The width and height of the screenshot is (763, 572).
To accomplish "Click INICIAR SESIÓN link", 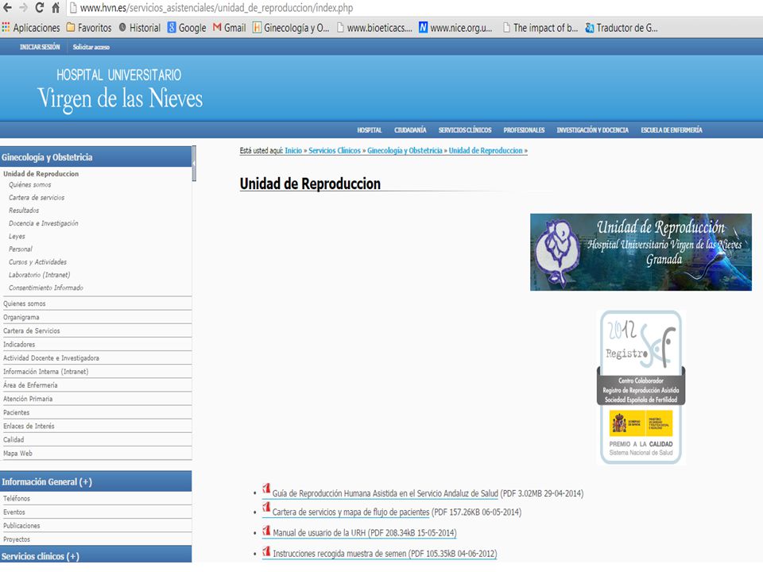I will point(40,47).
